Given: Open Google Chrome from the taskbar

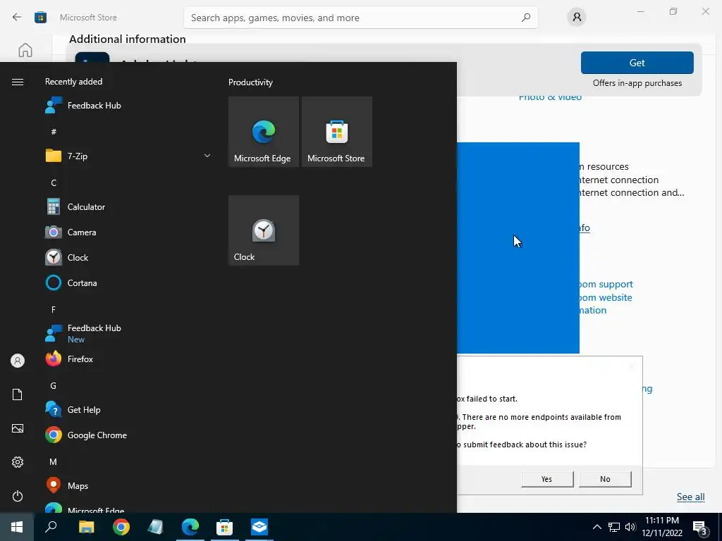Looking at the screenshot, I should click(x=121, y=527).
